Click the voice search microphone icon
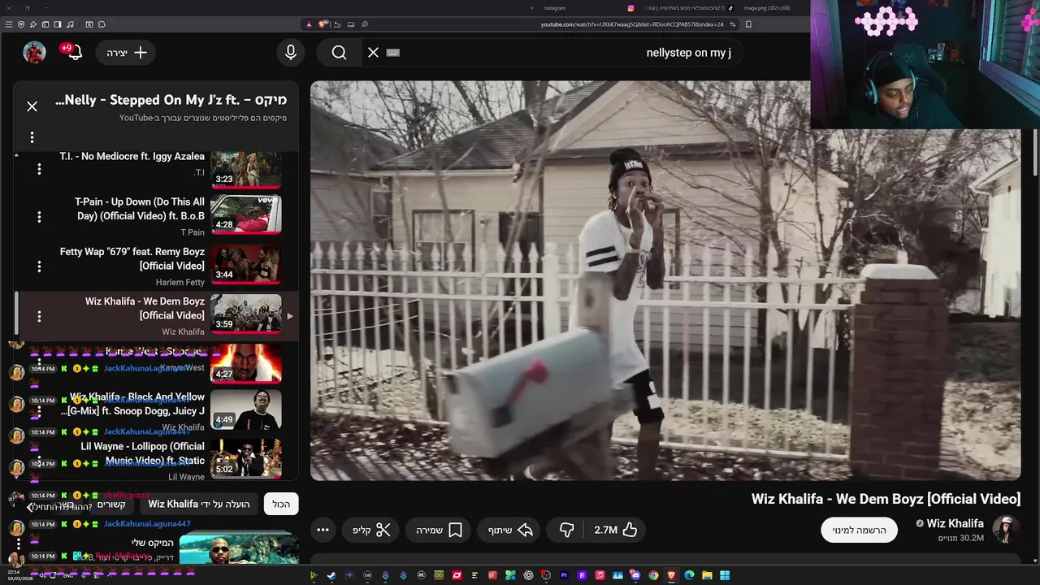This screenshot has height=585, width=1040. click(291, 52)
